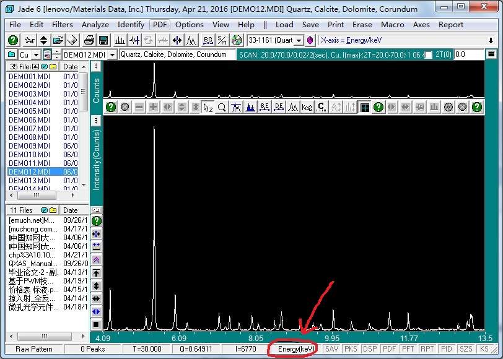Click the blue filled peaks paint icon
Image resolution: width=503 pixels, height=359 pixels.
pos(250,107)
